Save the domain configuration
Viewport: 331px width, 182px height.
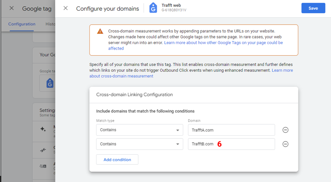313,8
